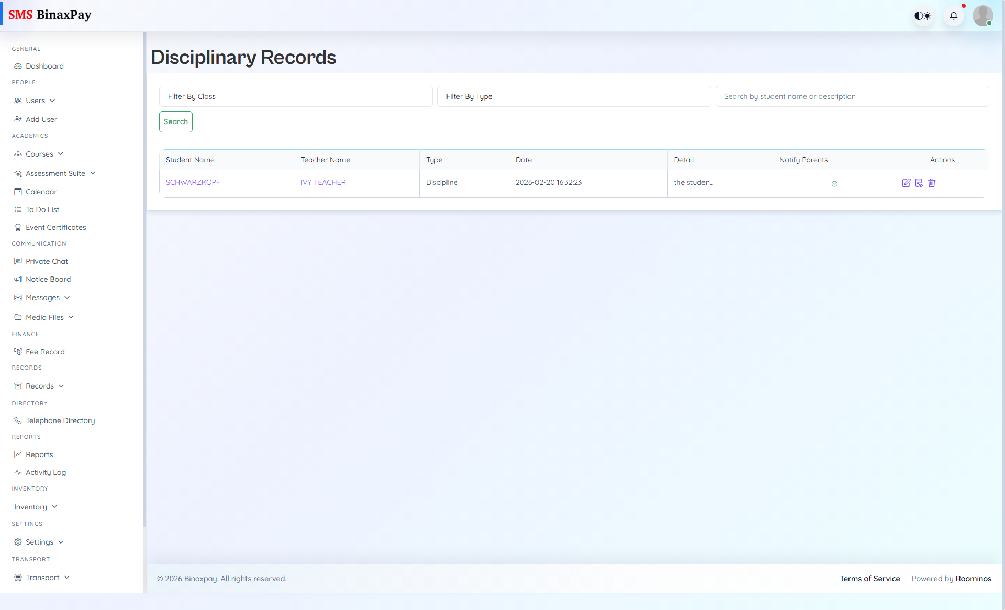The image size is (1005, 610).
Task: Open the Filter By Type dropdown
Action: pyautogui.click(x=574, y=96)
